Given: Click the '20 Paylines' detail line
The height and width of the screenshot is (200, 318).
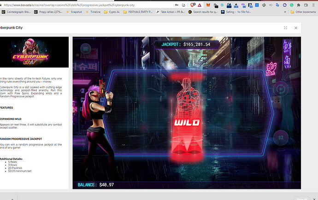Looking at the screenshot, I should 15,168.
